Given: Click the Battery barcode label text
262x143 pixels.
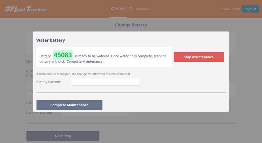Looking at the screenshot, I should tap(49, 82).
